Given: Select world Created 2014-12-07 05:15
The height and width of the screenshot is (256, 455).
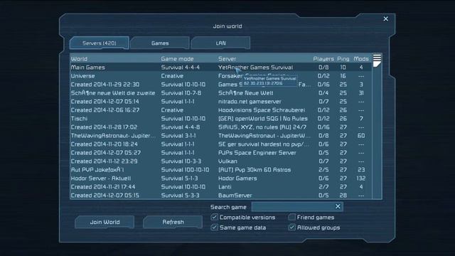Looking at the screenshot, I should pyautogui.click(x=221, y=196).
